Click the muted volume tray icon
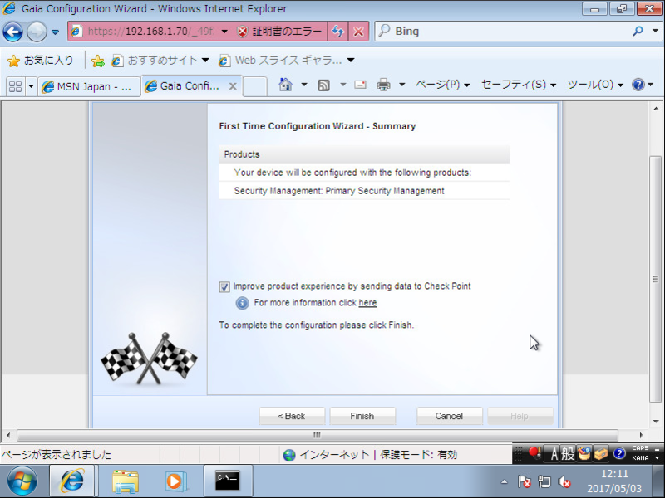Screen dimensions: 665x498 [564, 482]
